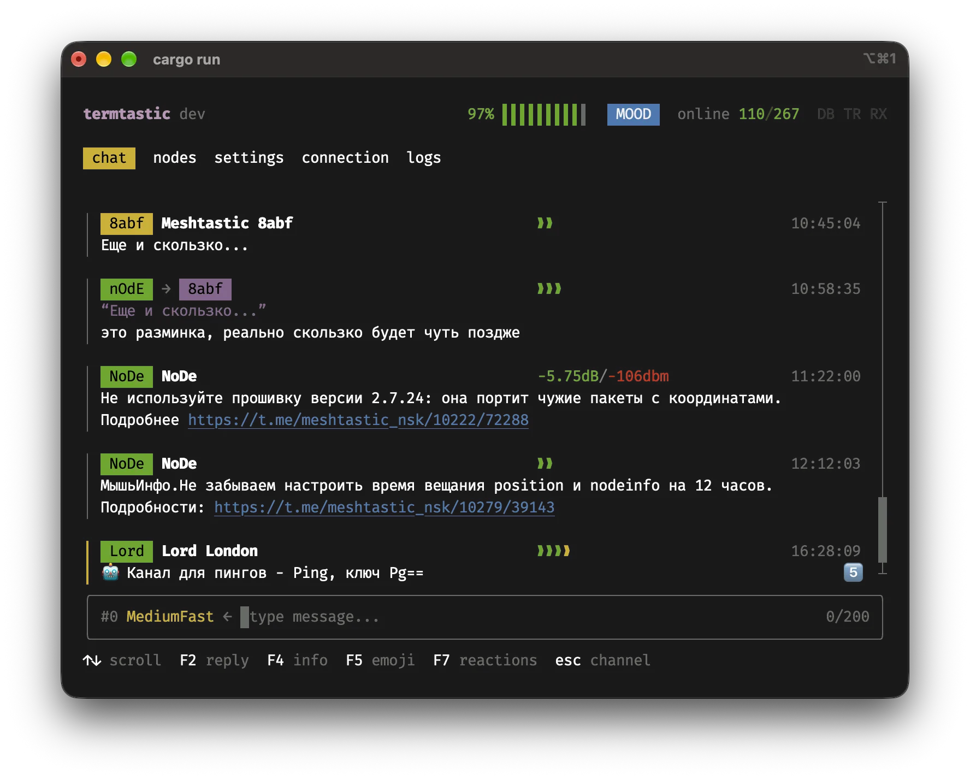Select the yellow 8abf sender badge
The width and height of the screenshot is (970, 779).
point(127,223)
